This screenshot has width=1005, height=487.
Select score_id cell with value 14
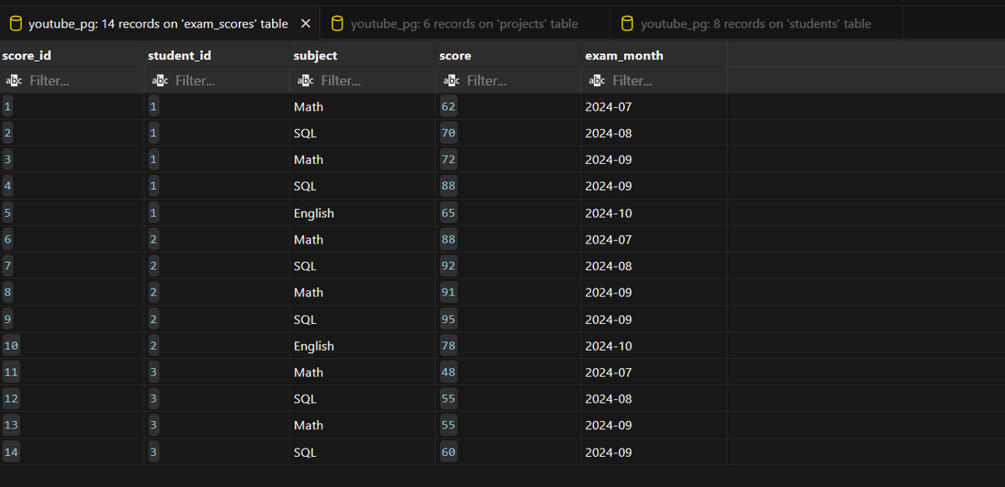pyautogui.click(x=72, y=452)
